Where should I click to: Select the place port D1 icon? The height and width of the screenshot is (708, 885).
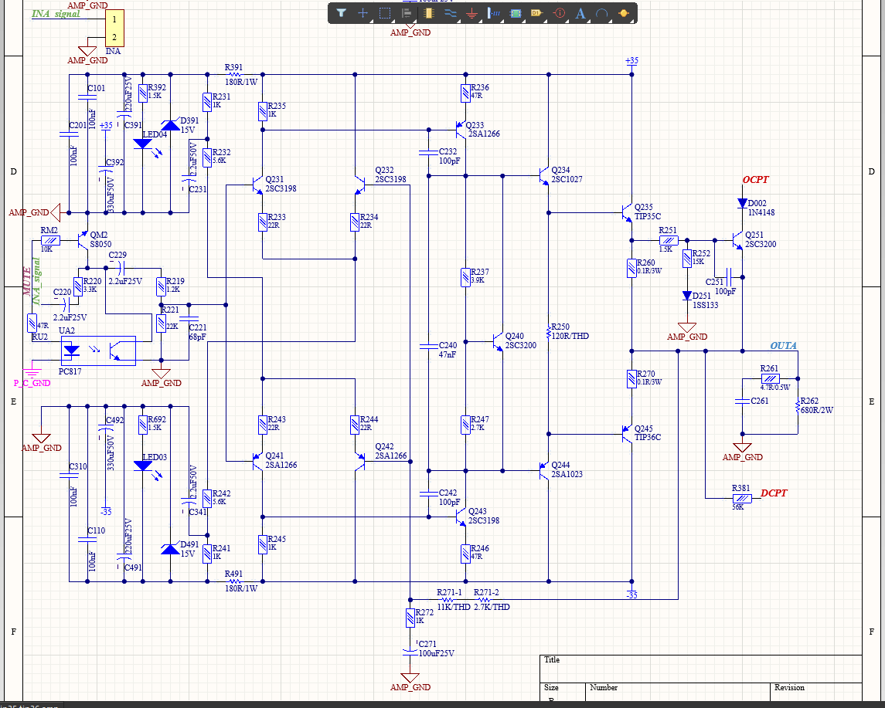tap(536, 13)
